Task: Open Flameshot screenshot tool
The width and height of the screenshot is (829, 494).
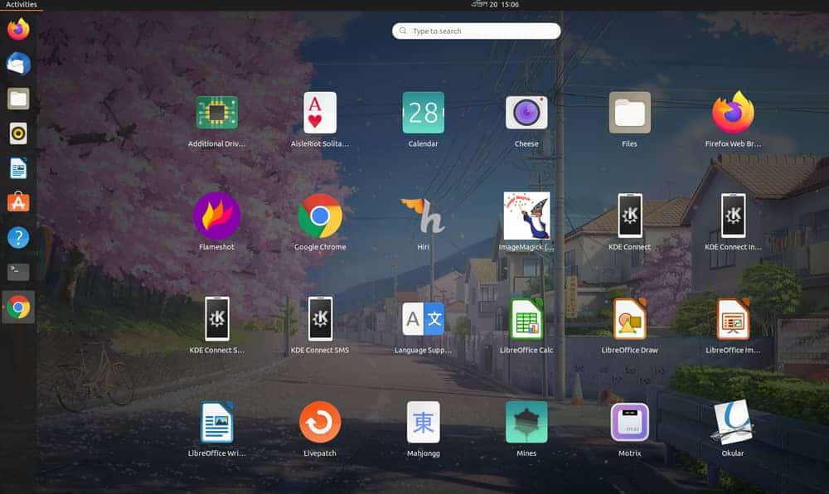Action: click(216, 216)
